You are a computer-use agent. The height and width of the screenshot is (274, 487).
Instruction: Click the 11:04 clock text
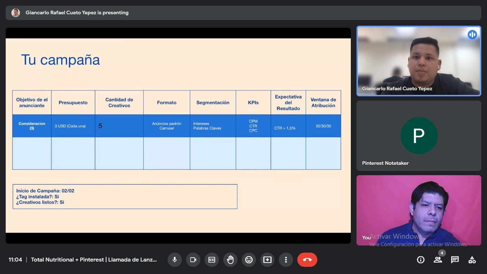[15, 260]
